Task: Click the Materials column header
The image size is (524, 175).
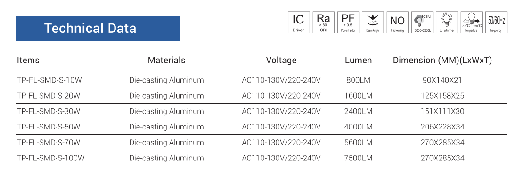Action: (x=166, y=60)
